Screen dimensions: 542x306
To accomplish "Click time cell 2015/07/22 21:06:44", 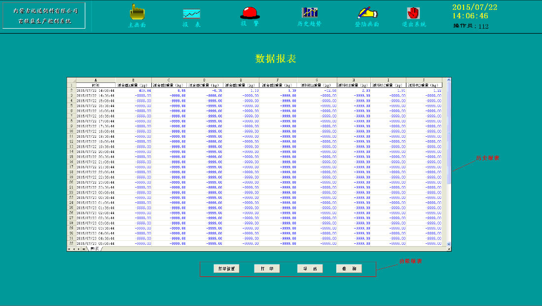I will tap(96, 162).
